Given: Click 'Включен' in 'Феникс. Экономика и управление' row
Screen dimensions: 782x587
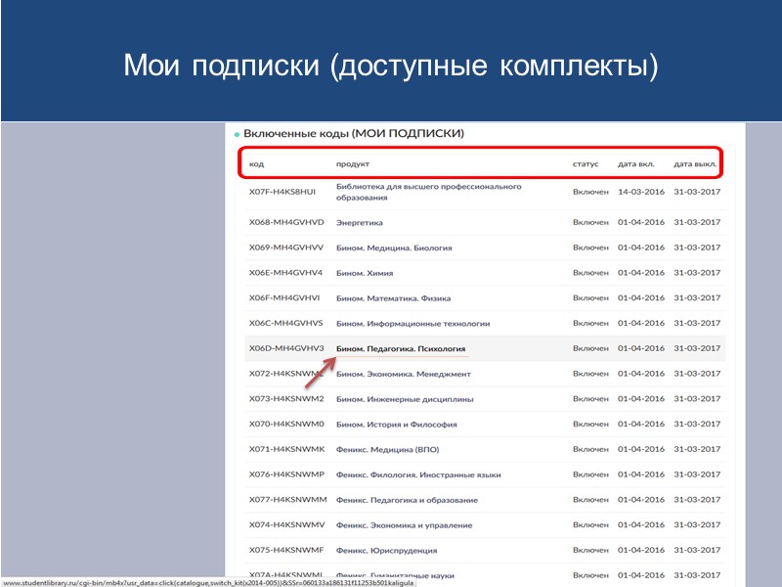Looking at the screenshot, I should [x=590, y=524].
